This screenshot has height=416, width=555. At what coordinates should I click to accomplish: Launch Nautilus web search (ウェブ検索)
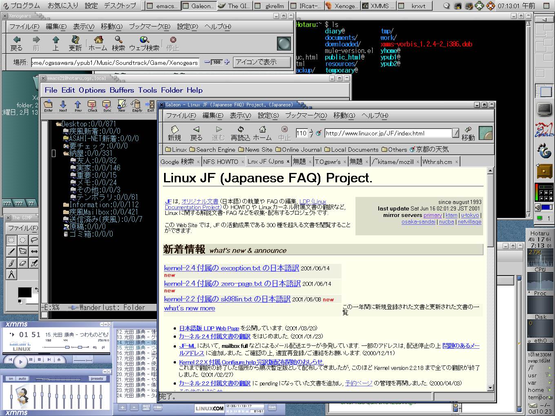(144, 43)
